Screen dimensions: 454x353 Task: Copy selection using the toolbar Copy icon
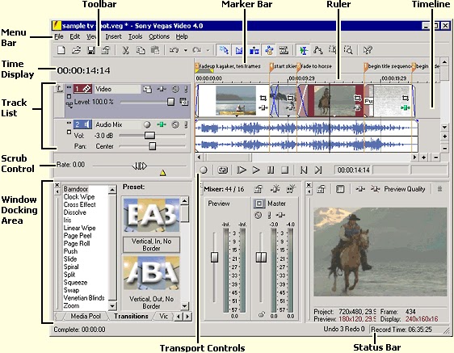[x=141, y=50]
